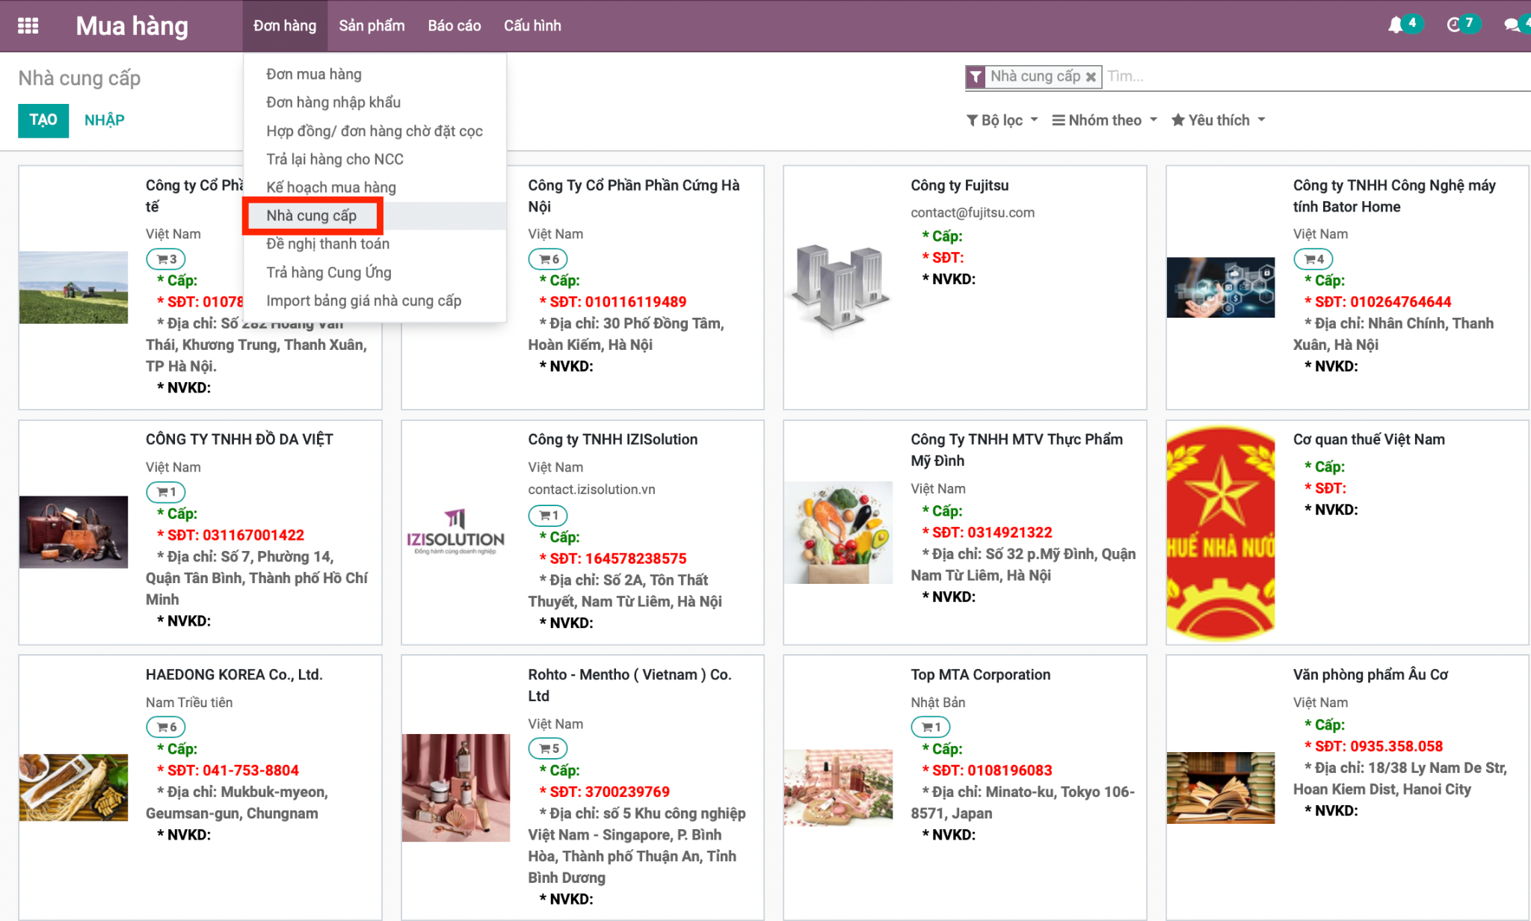The image size is (1531, 921).
Task: Open Công ty TNHH Công Nghệ máy tính Bator Home
Action: tap(1394, 196)
